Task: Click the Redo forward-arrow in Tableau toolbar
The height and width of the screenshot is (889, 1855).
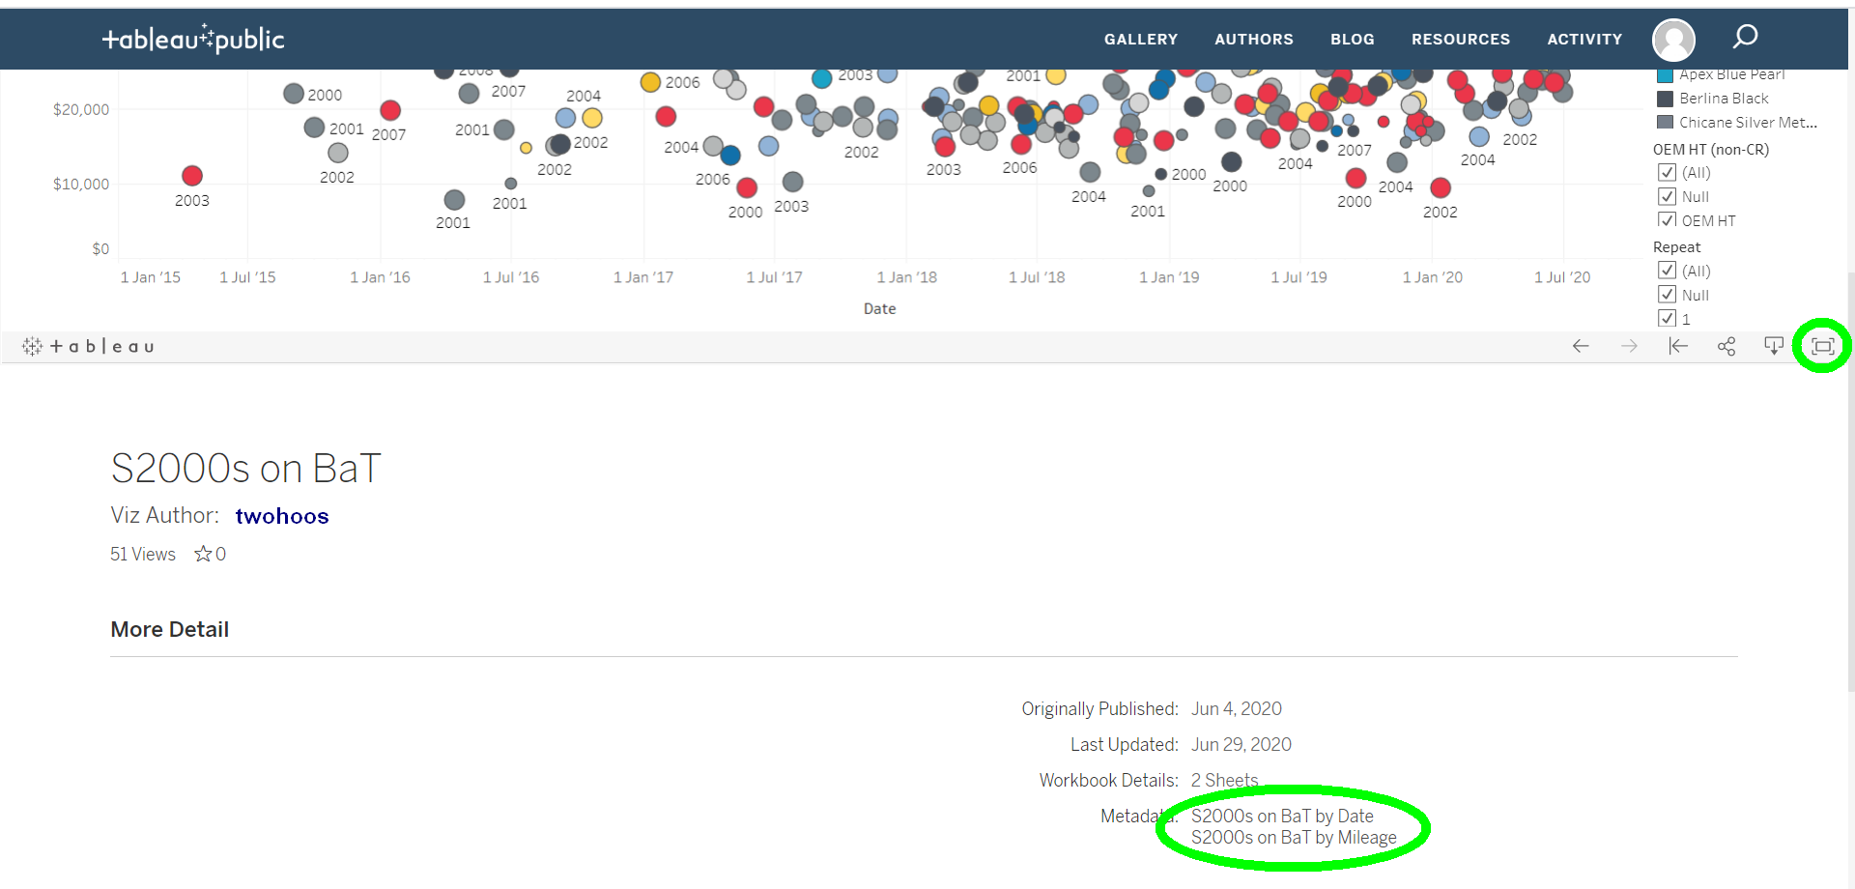Action: pos(1629,346)
